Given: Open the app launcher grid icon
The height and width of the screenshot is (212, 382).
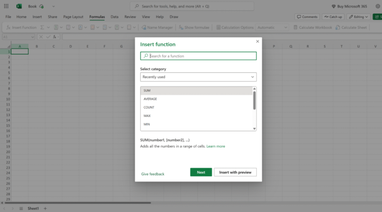Looking at the screenshot, I should 6,6.
